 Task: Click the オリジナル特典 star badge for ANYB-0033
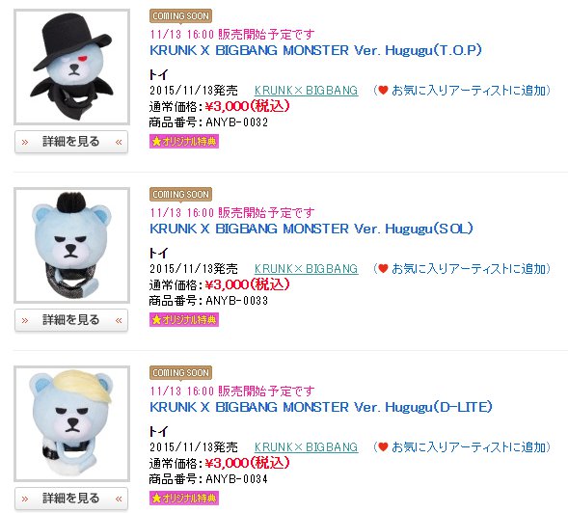click(x=184, y=319)
